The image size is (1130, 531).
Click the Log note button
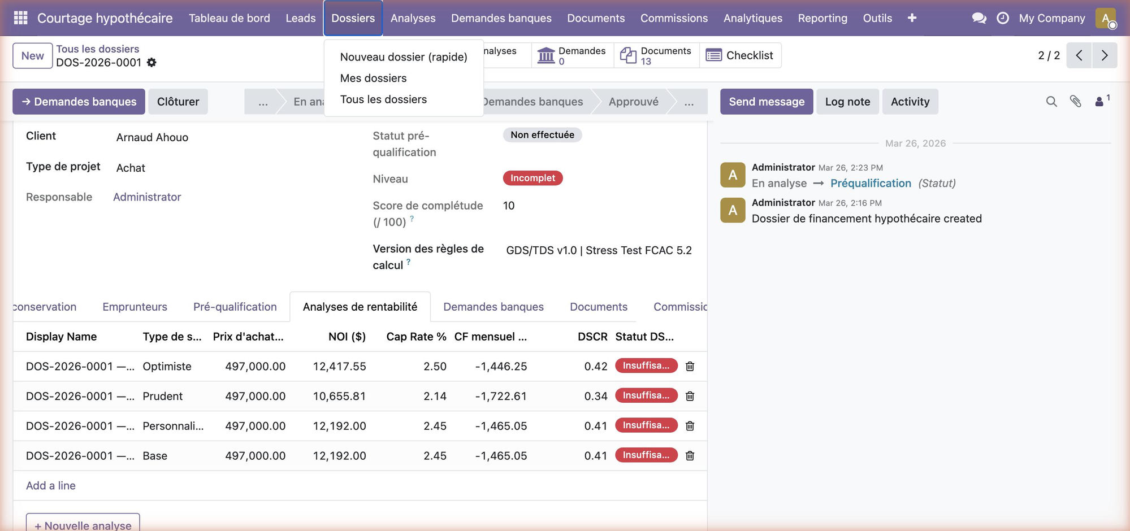coord(847,102)
